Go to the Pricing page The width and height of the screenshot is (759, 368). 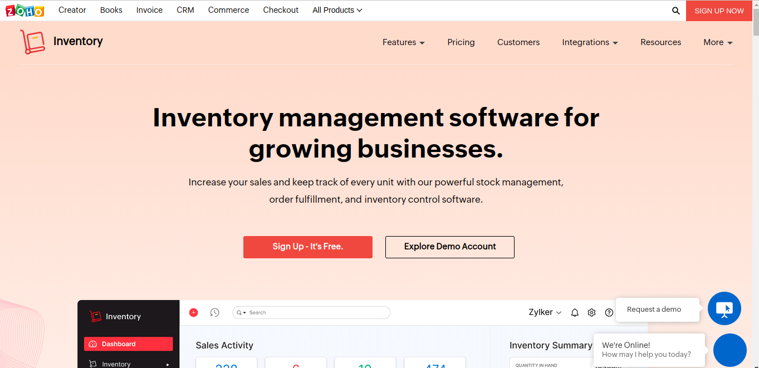click(461, 42)
